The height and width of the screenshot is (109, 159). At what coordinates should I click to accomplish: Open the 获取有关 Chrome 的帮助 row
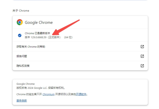pyautogui.click(x=80, y=46)
